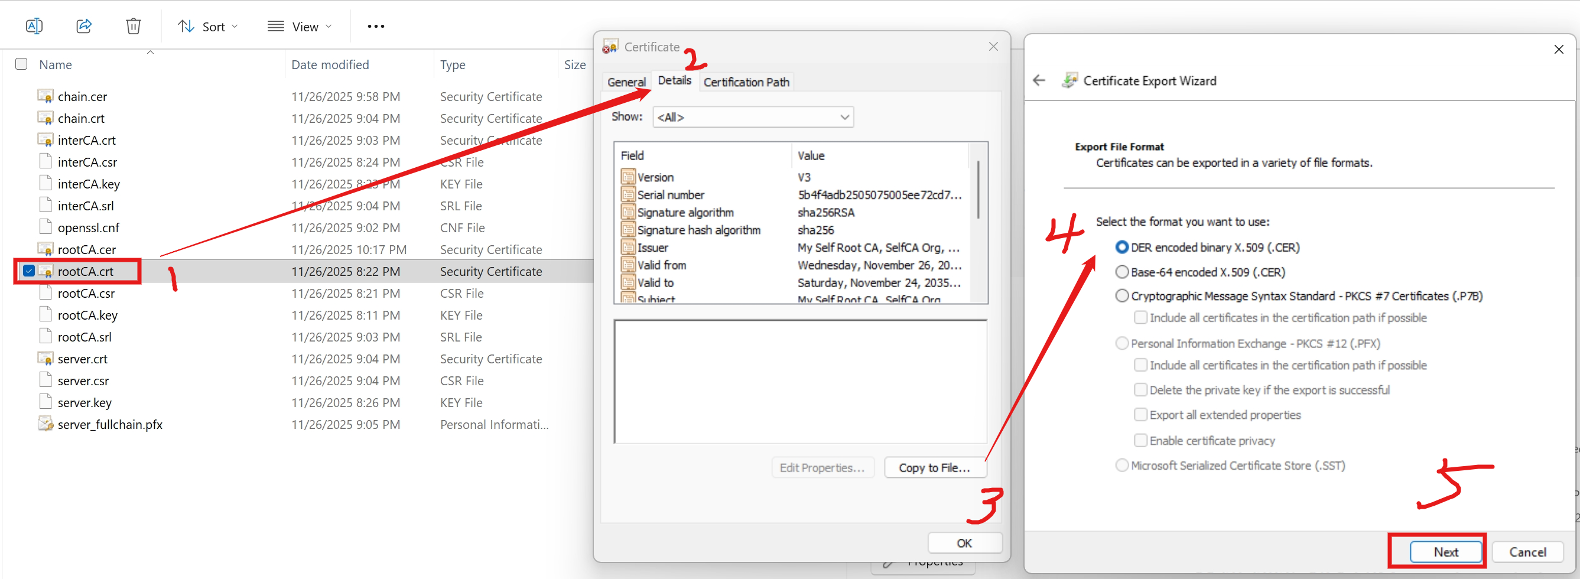Click the Version field icon in Details

click(x=628, y=177)
